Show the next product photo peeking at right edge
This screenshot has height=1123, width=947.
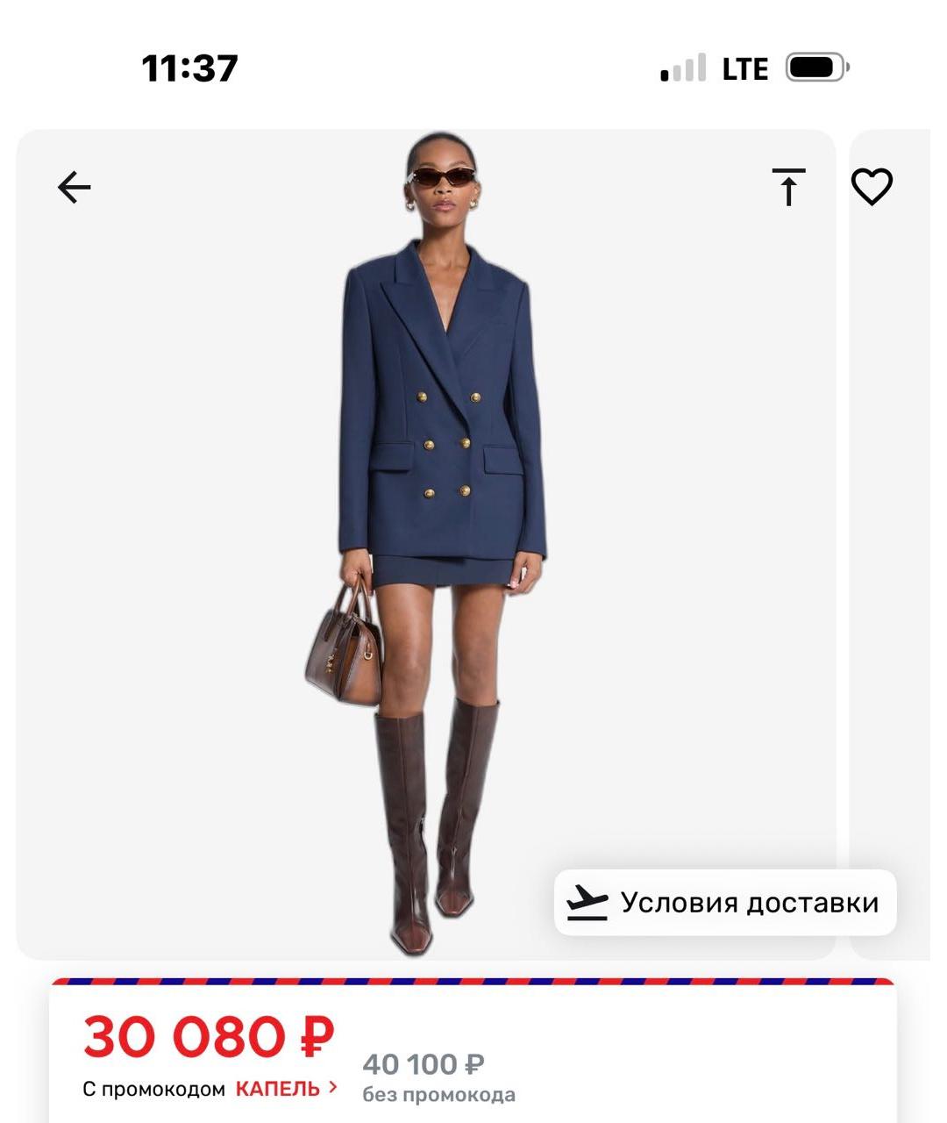890,544
